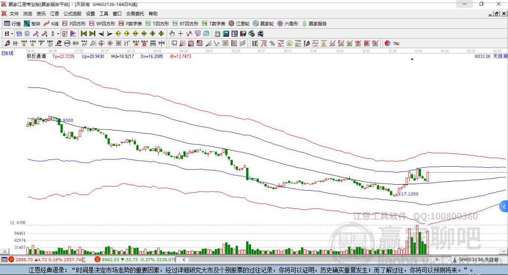Click Shenzhen index 8962.53 status entry
Image resolution: width=508 pixels, height=275 pixels.
click(134, 260)
